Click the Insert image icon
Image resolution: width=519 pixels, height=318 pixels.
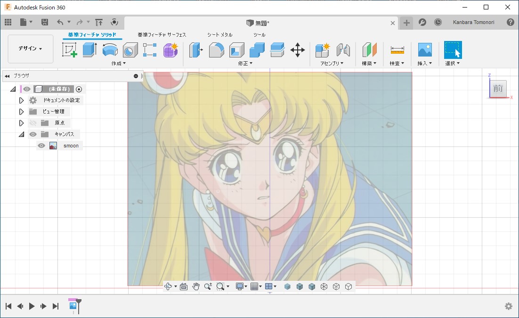425,49
